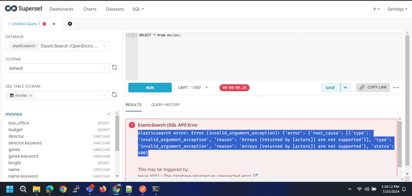Open the Save options arrow
The image size is (412, 196).
point(346,88)
